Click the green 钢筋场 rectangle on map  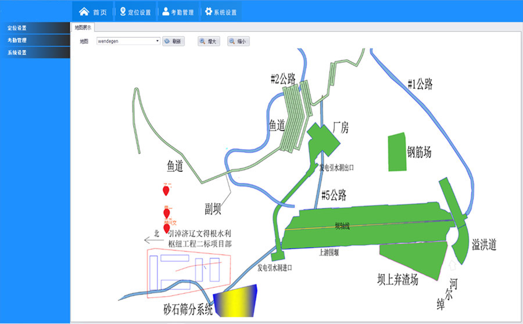point(397,152)
